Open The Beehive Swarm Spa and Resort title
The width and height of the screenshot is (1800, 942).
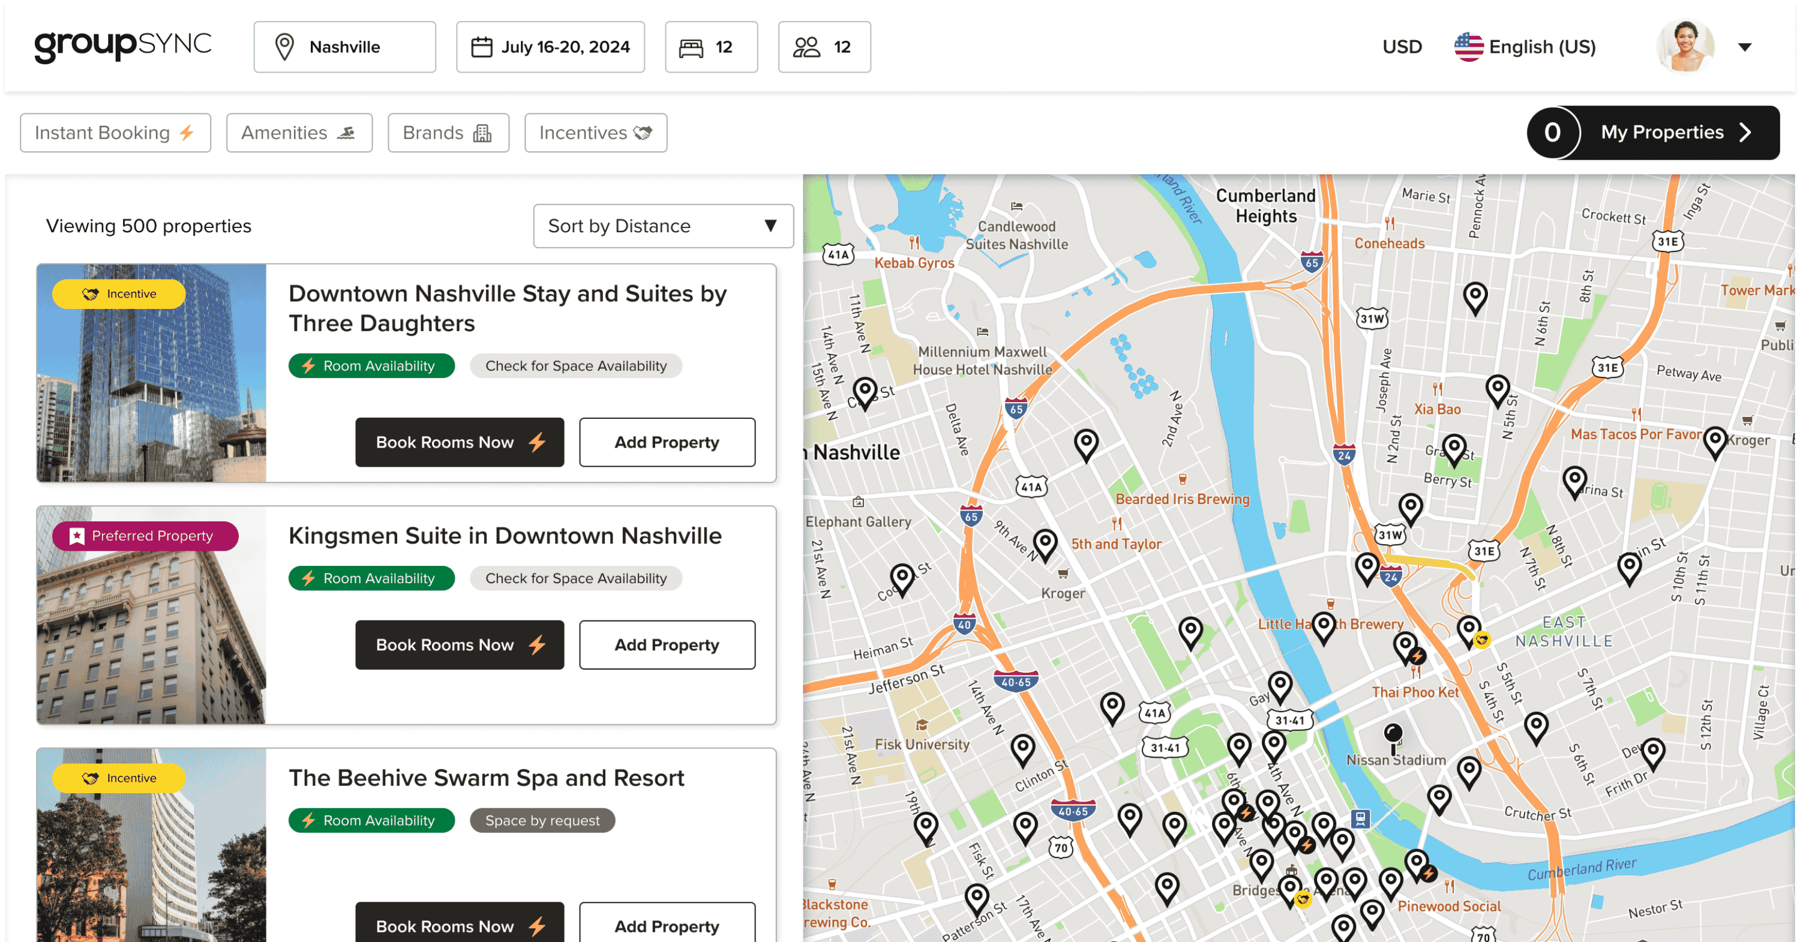click(487, 778)
